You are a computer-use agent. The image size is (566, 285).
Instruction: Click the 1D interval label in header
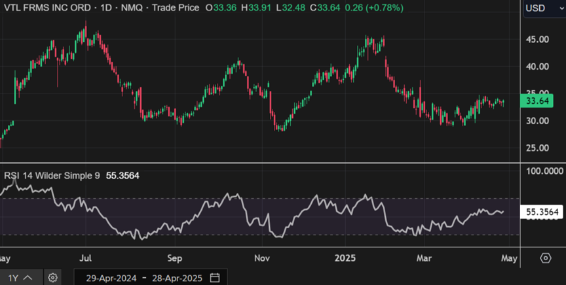[x=104, y=8]
